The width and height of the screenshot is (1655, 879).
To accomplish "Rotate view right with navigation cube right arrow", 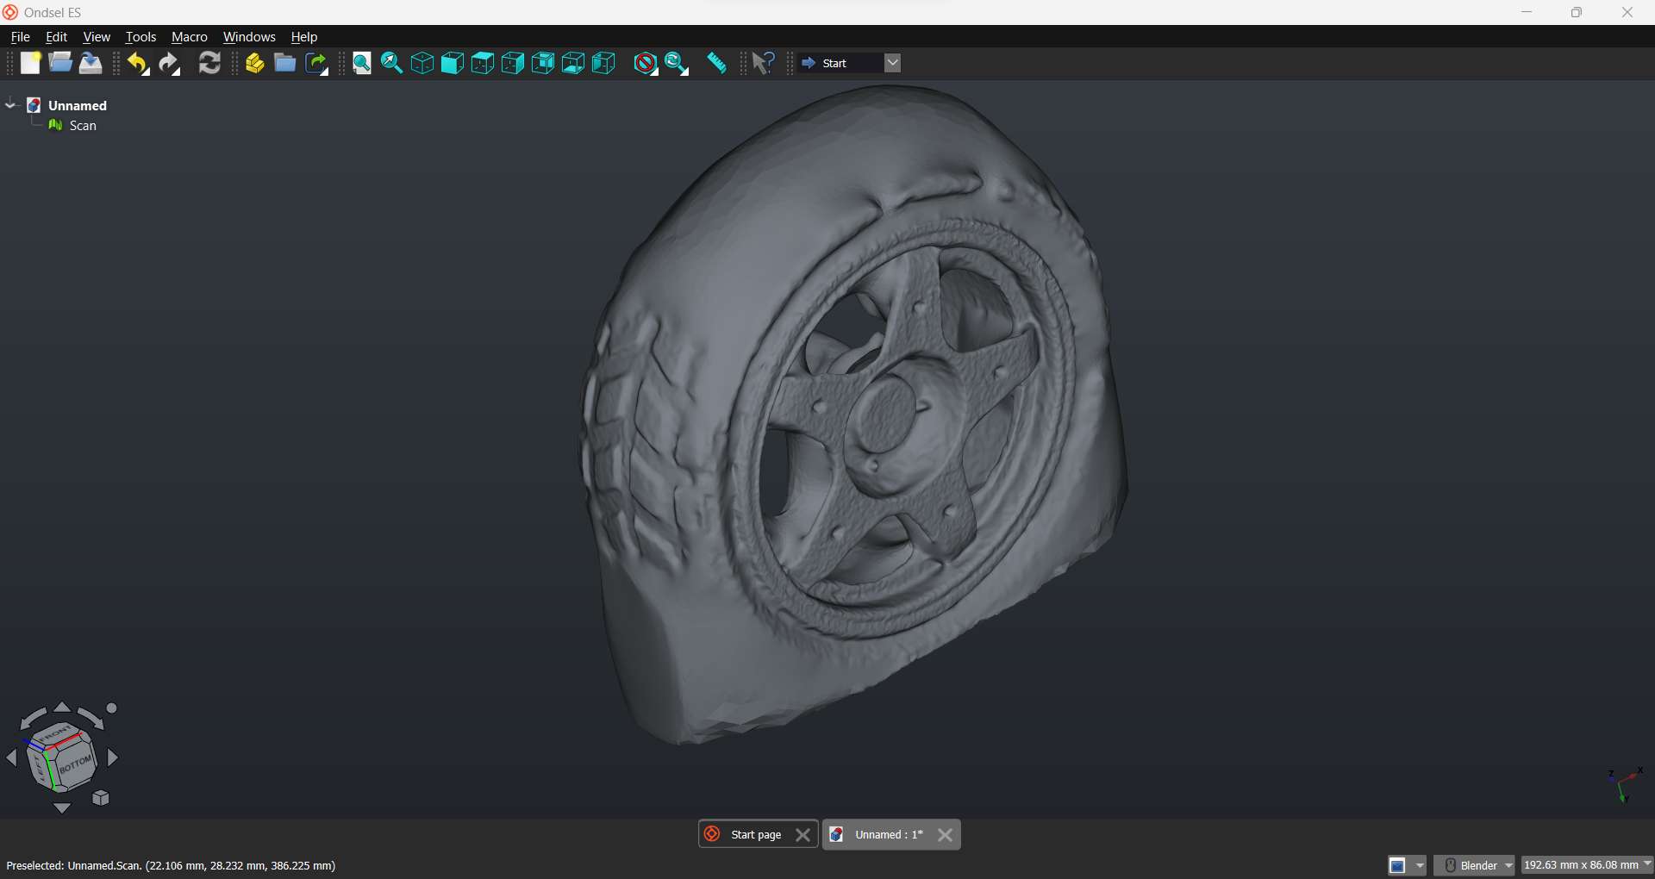I will click(x=113, y=758).
